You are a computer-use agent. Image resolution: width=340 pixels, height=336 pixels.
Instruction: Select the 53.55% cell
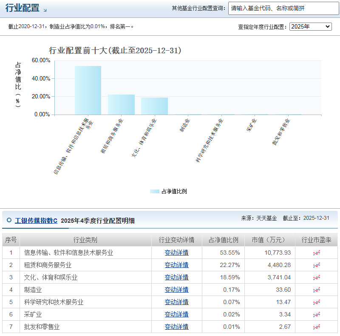pyautogui.click(x=224, y=253)
